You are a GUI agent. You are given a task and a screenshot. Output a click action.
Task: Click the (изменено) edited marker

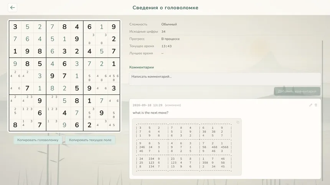point(173,105)
